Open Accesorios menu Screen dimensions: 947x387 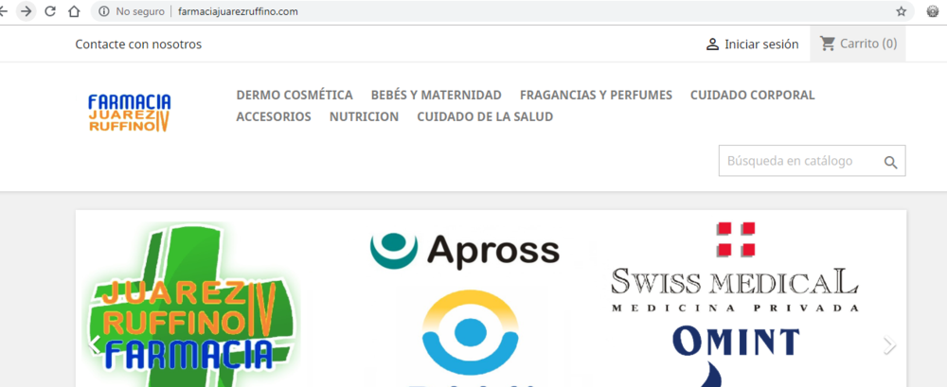[274, 116]
